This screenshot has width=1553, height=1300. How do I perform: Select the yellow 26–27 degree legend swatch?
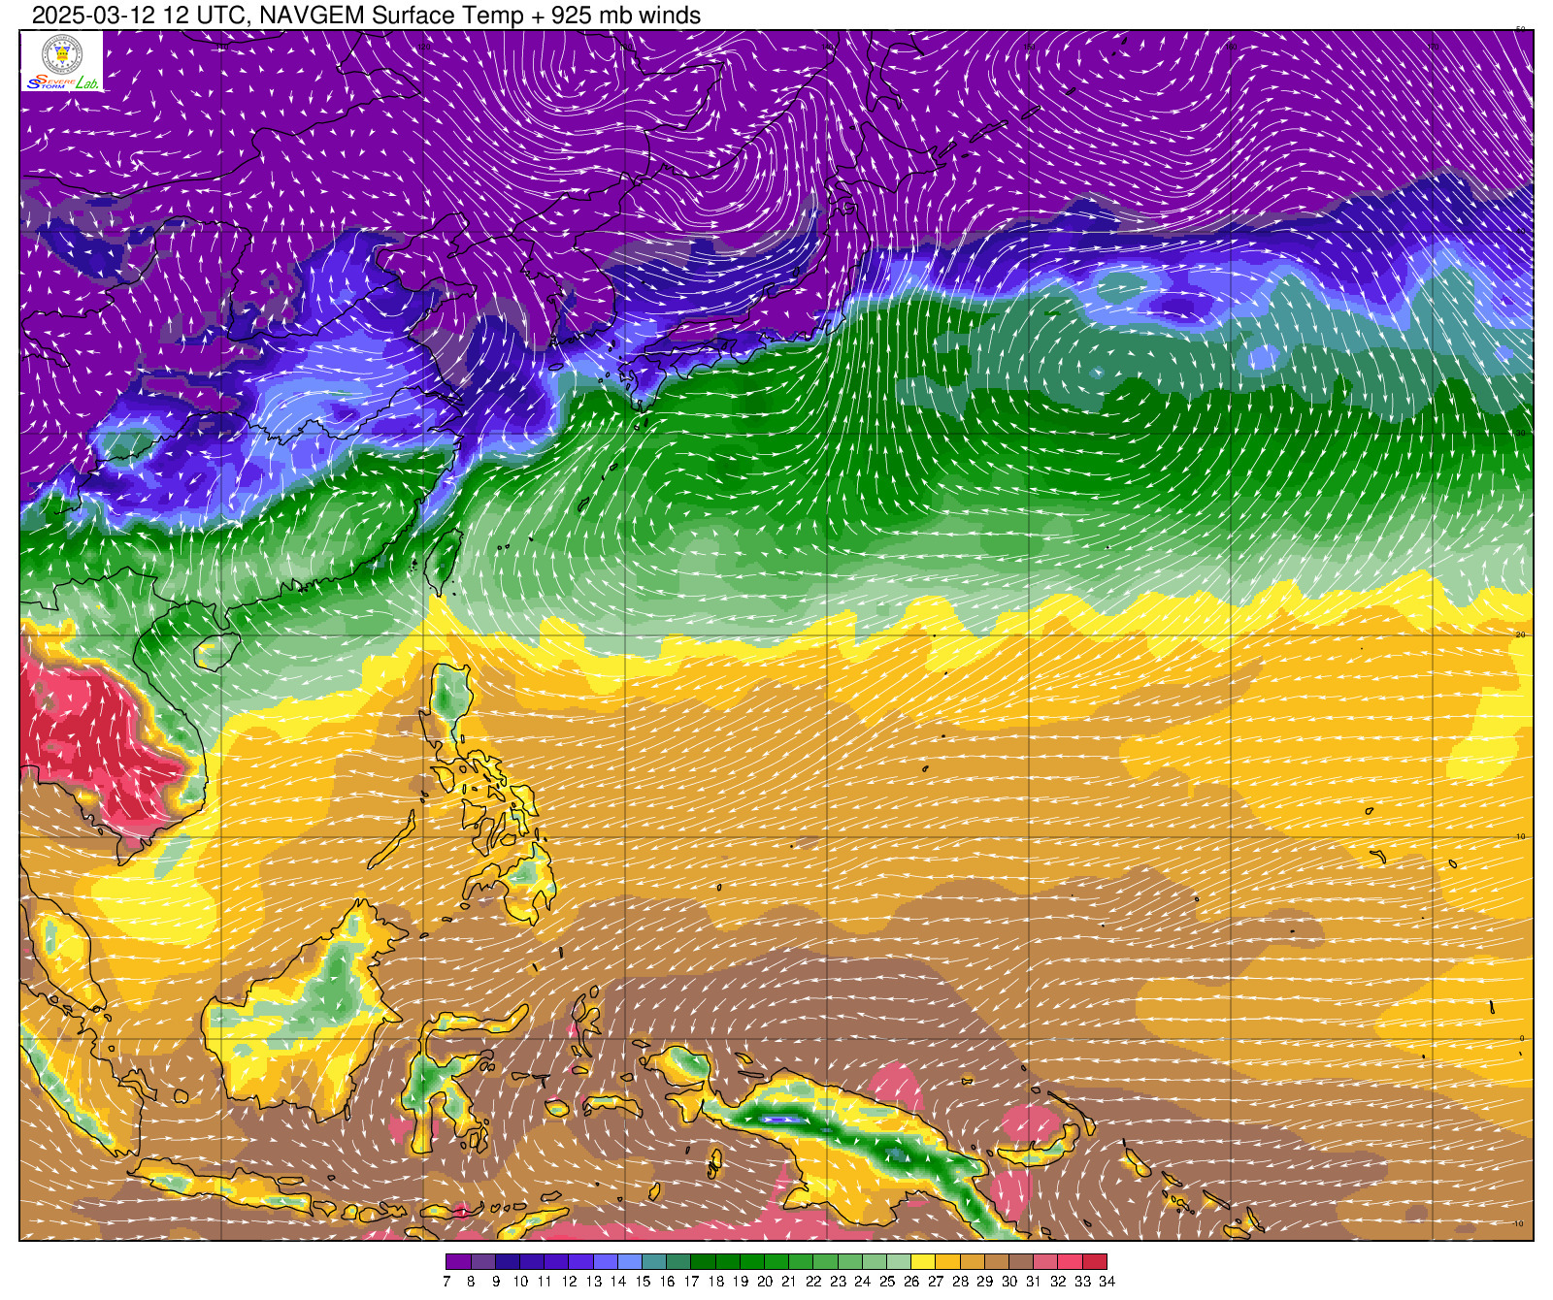tap(923, 1262)
